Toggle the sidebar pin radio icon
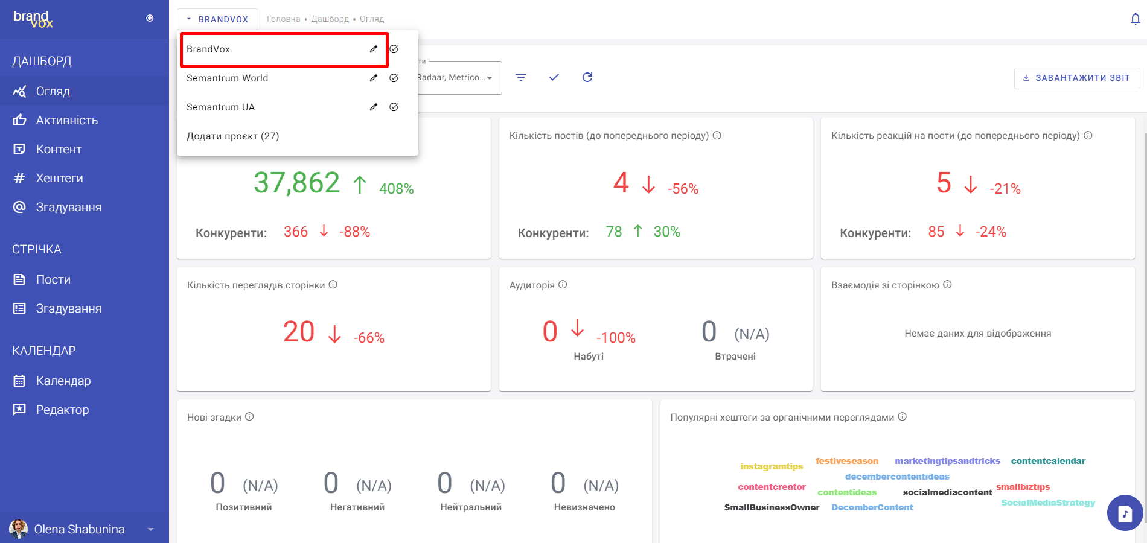1147x543 pixels. pos(150,18)
